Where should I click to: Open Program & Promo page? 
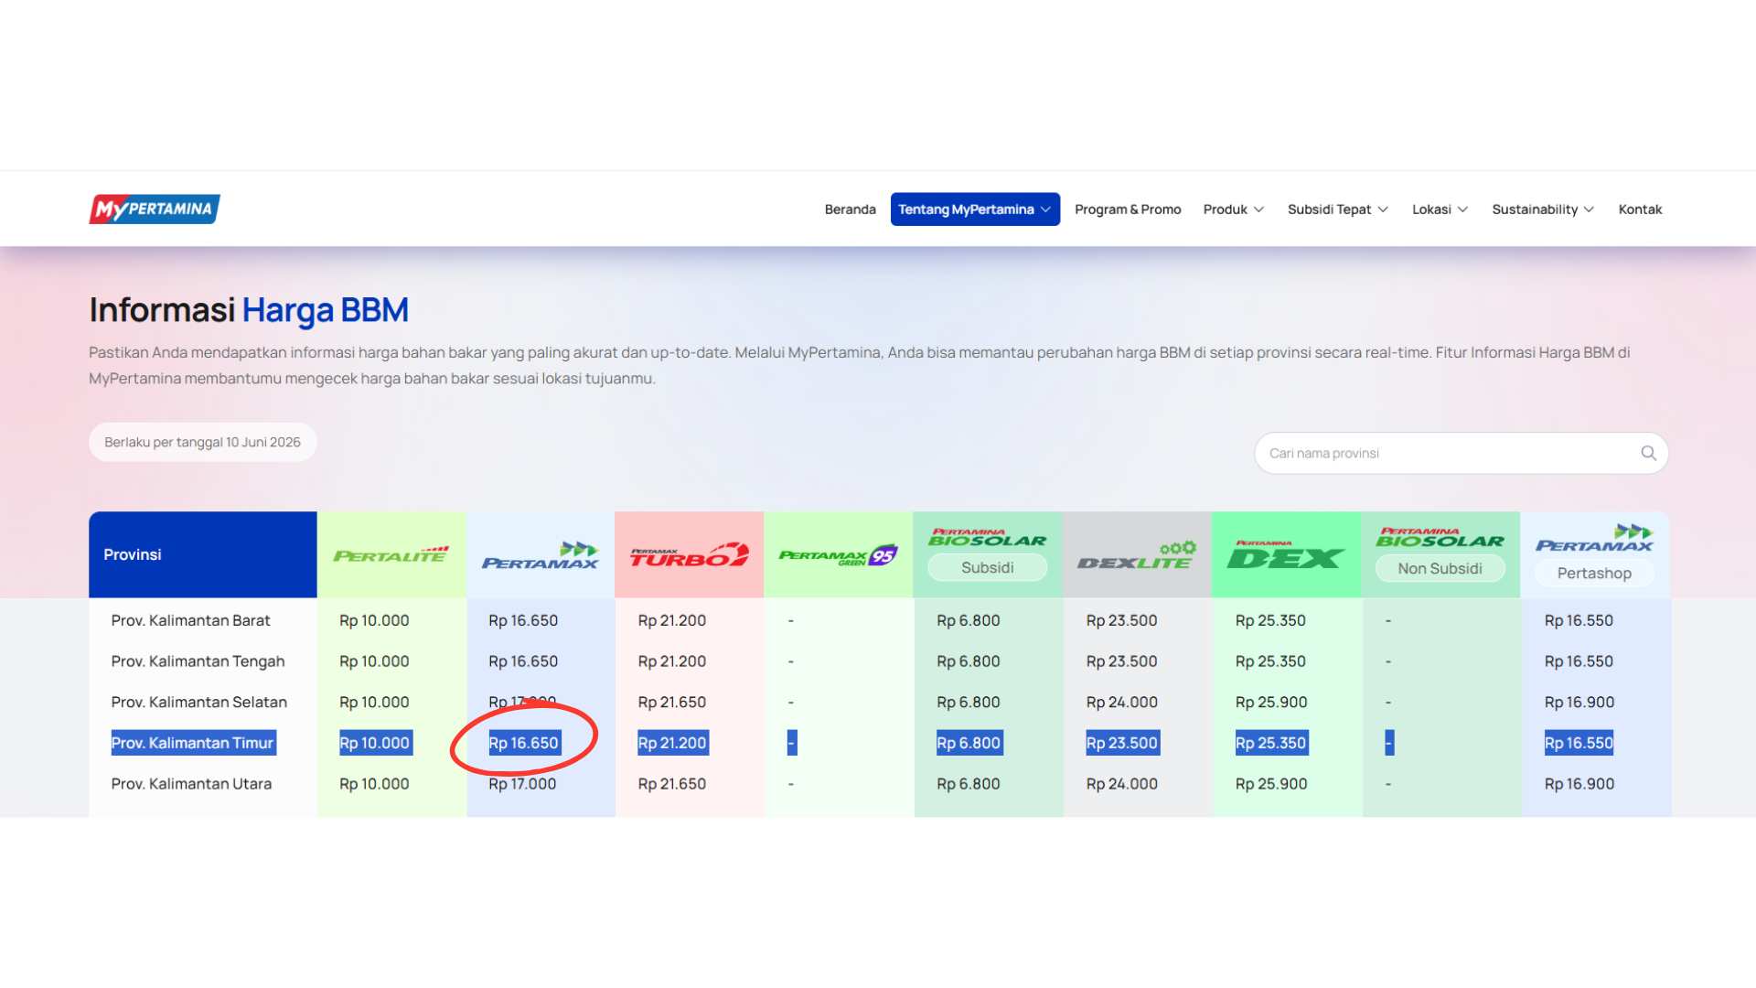[x=1128, y=209]
